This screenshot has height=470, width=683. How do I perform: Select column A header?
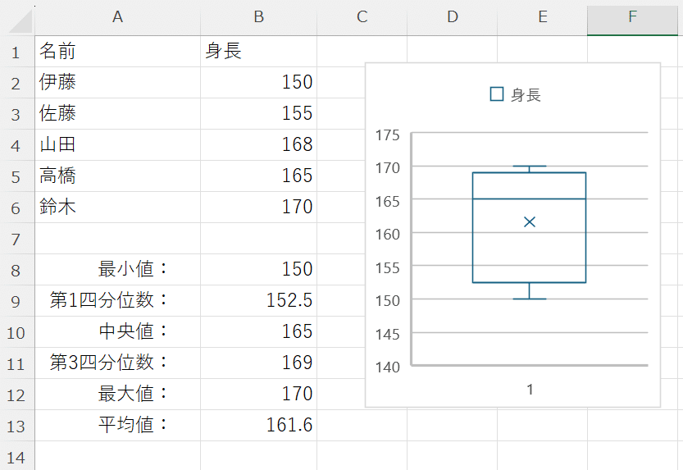tap(117, 17)
